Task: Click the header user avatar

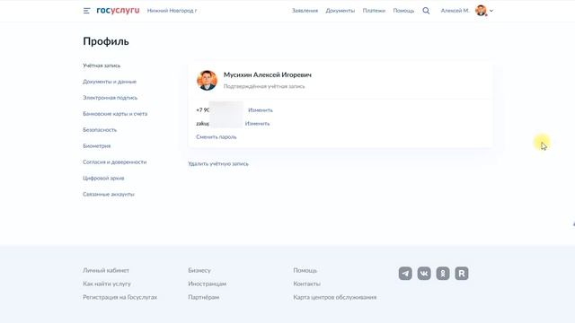Action: coord(481,11)
